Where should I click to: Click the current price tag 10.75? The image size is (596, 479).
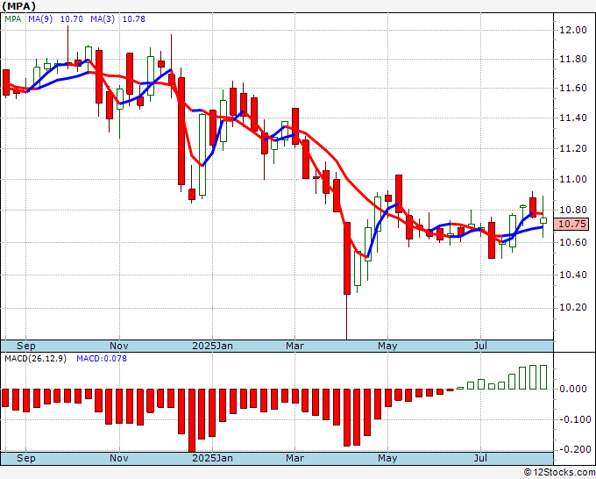tap(572, 224)
